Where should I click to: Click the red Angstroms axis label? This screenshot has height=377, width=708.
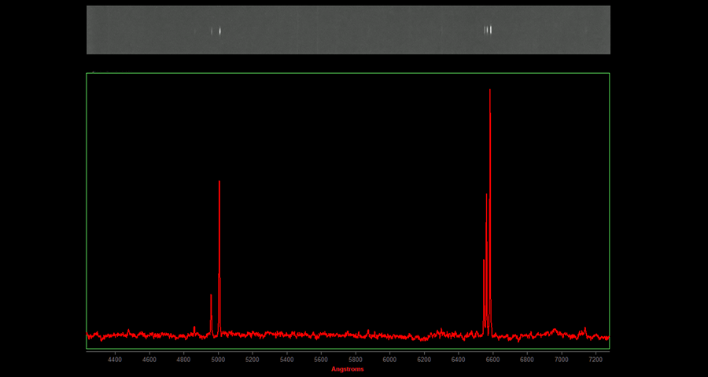pyautogui.click(x=347, y=368)
